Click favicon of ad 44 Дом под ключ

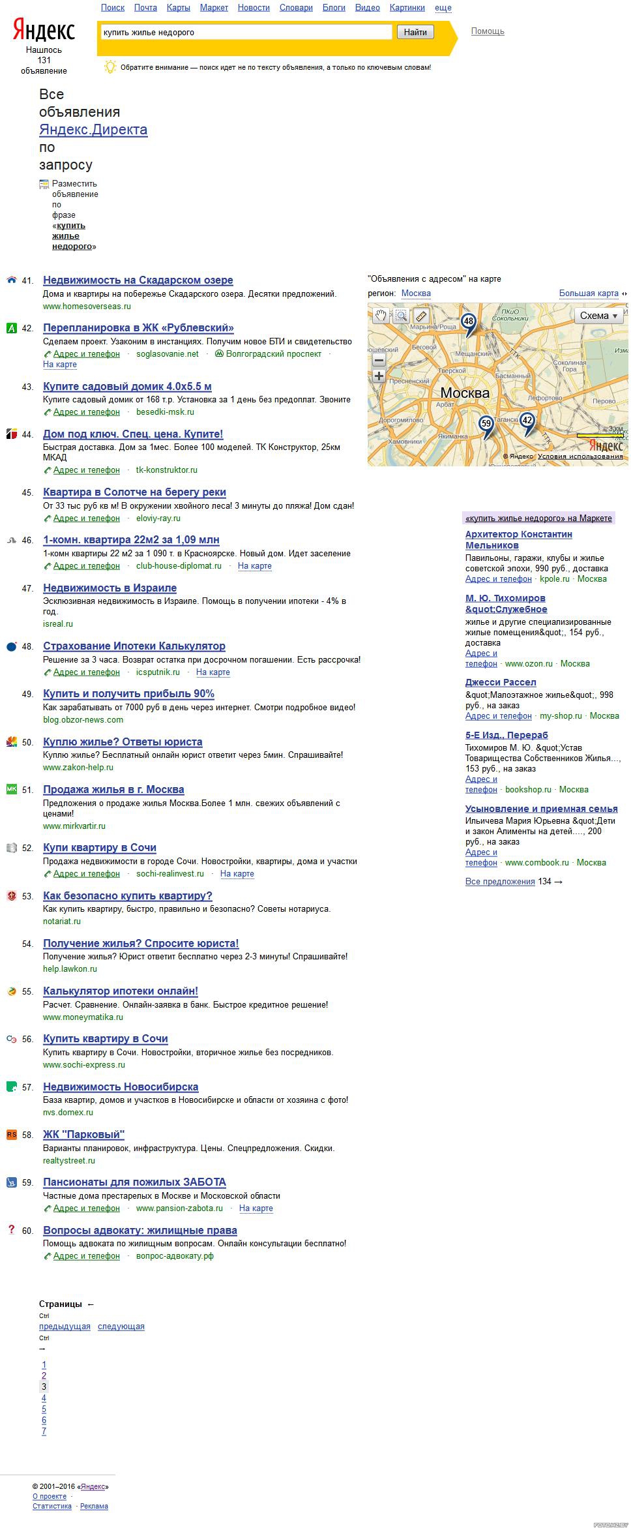(x=11, y=434)
